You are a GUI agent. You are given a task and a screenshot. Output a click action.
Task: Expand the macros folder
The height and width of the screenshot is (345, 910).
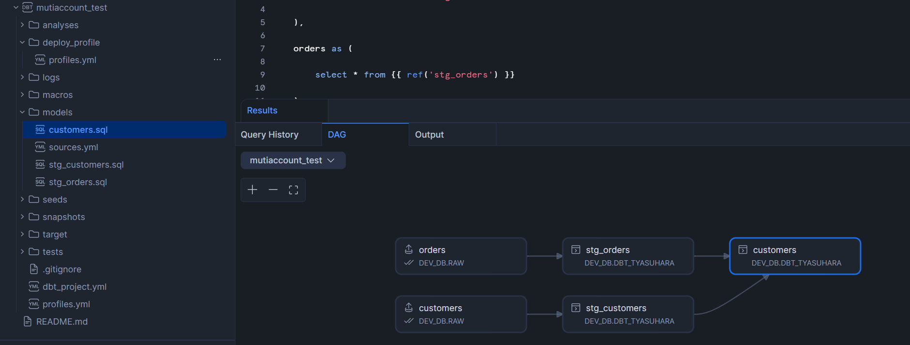(22, 95)
